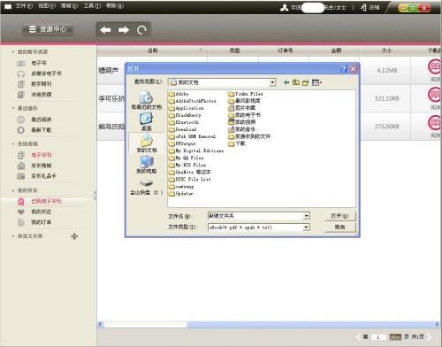442x347 pixels.
Task: Click the dialog help question mark button
Action: [x=343, y=69]
